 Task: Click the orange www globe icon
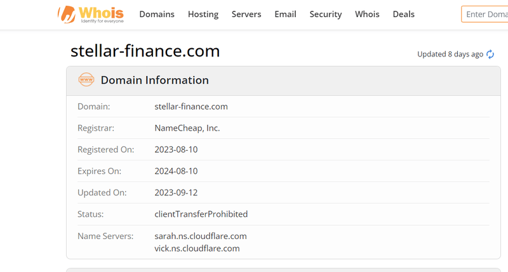(x=86, y=79)
